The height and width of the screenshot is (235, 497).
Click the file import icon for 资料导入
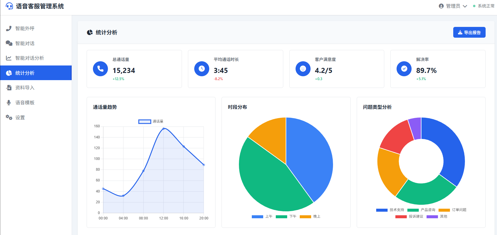(x=9, y=88)
